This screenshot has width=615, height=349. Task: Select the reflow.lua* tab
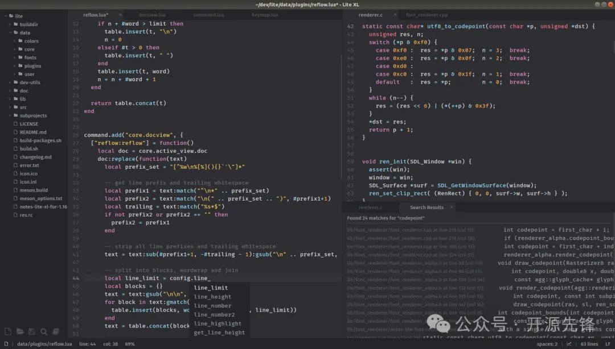96,15
